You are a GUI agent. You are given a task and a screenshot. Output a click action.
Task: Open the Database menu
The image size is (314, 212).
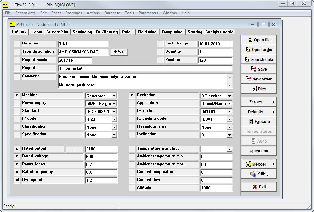pyautogui.click(x=112, y=13)
